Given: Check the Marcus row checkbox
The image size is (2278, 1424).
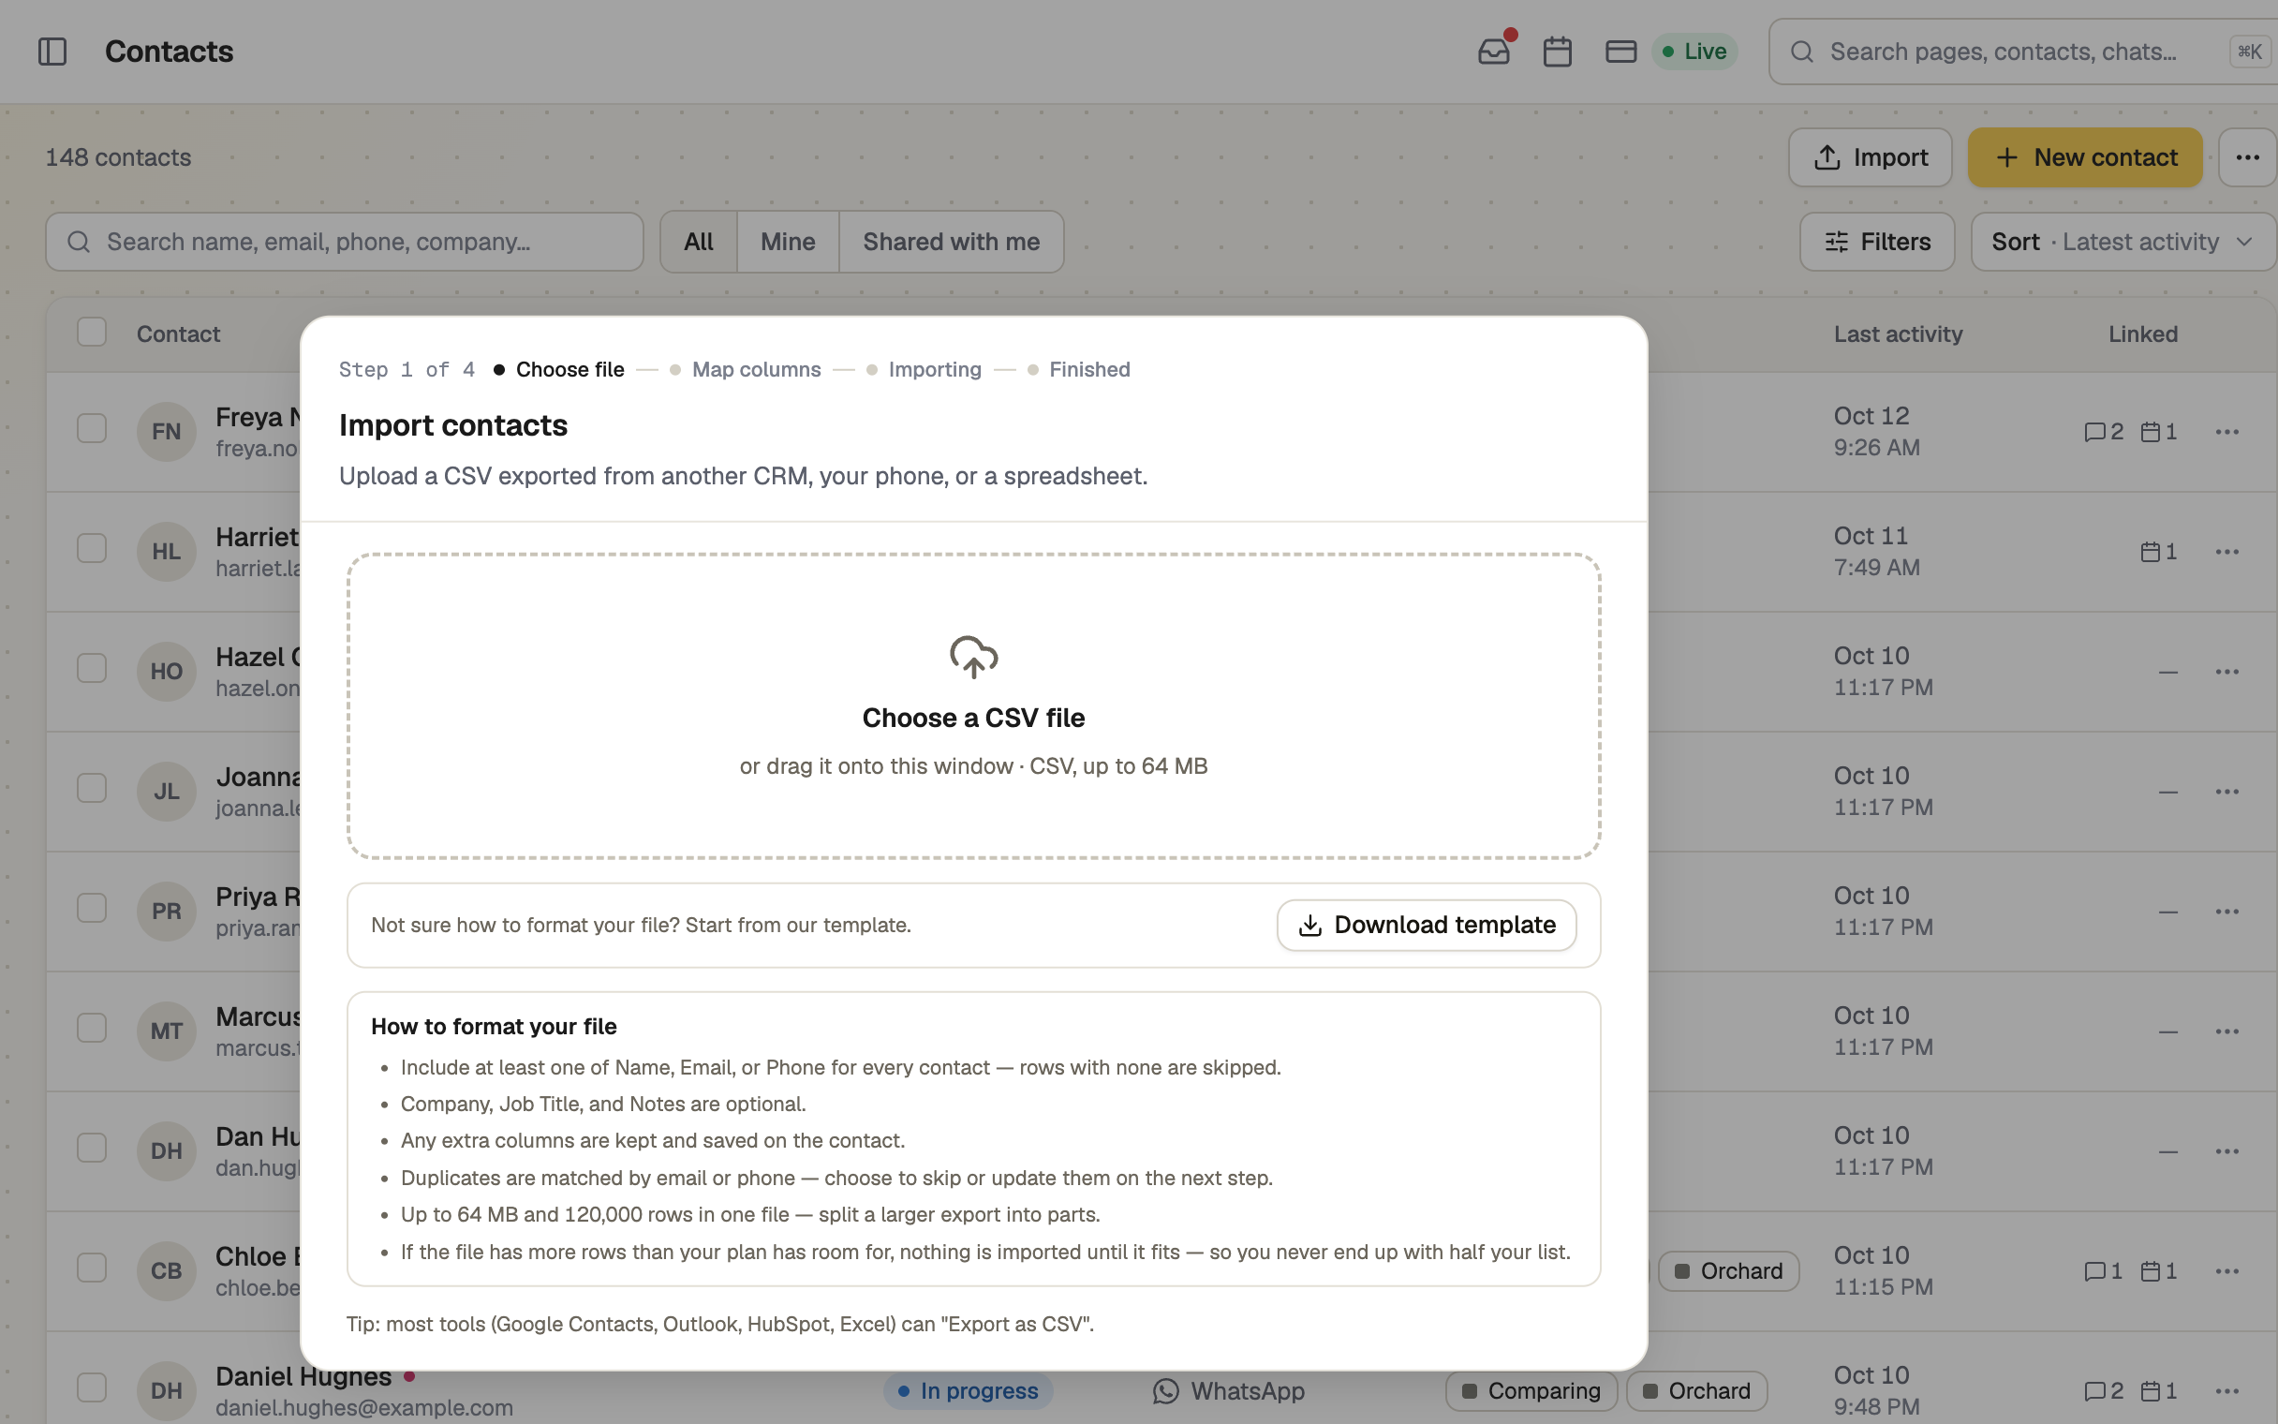Looking at the screenshot, I should 91,1028.
